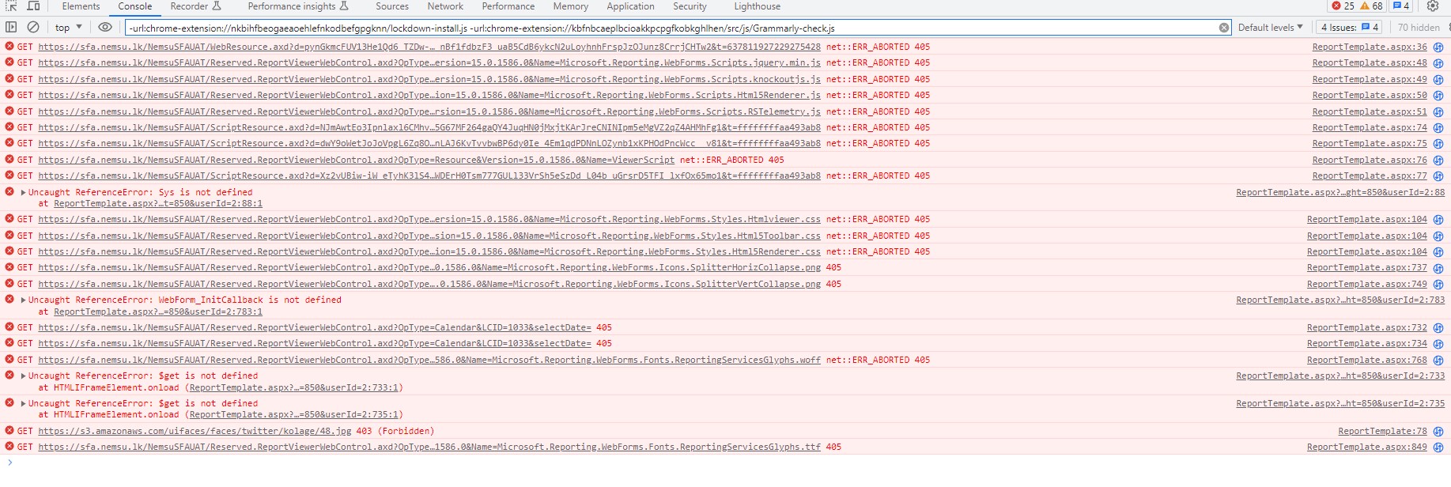1451x487 pixels.
Task: Clear the console with the ban icon
Action: (x=33, y=27)
